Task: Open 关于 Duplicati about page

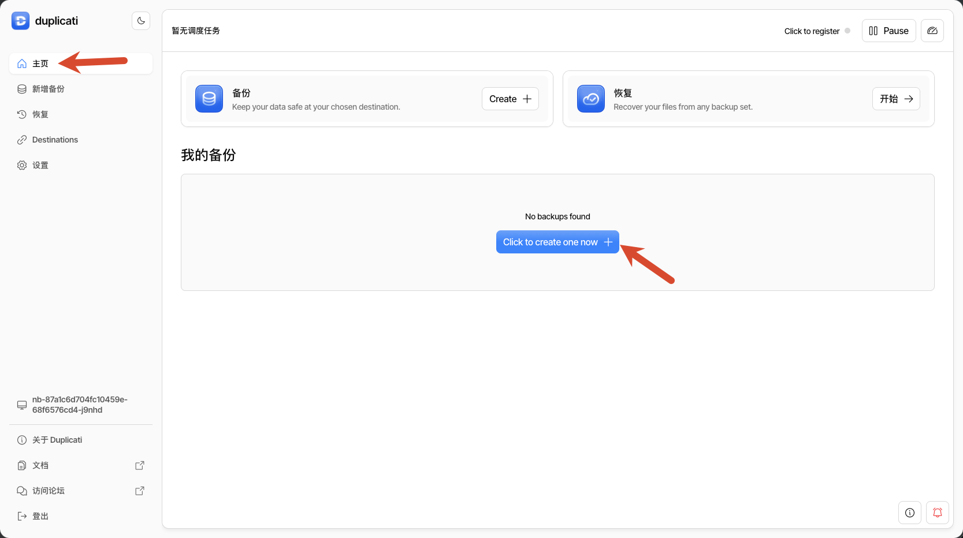Action: pyautogui.click(x=81, y=440)
